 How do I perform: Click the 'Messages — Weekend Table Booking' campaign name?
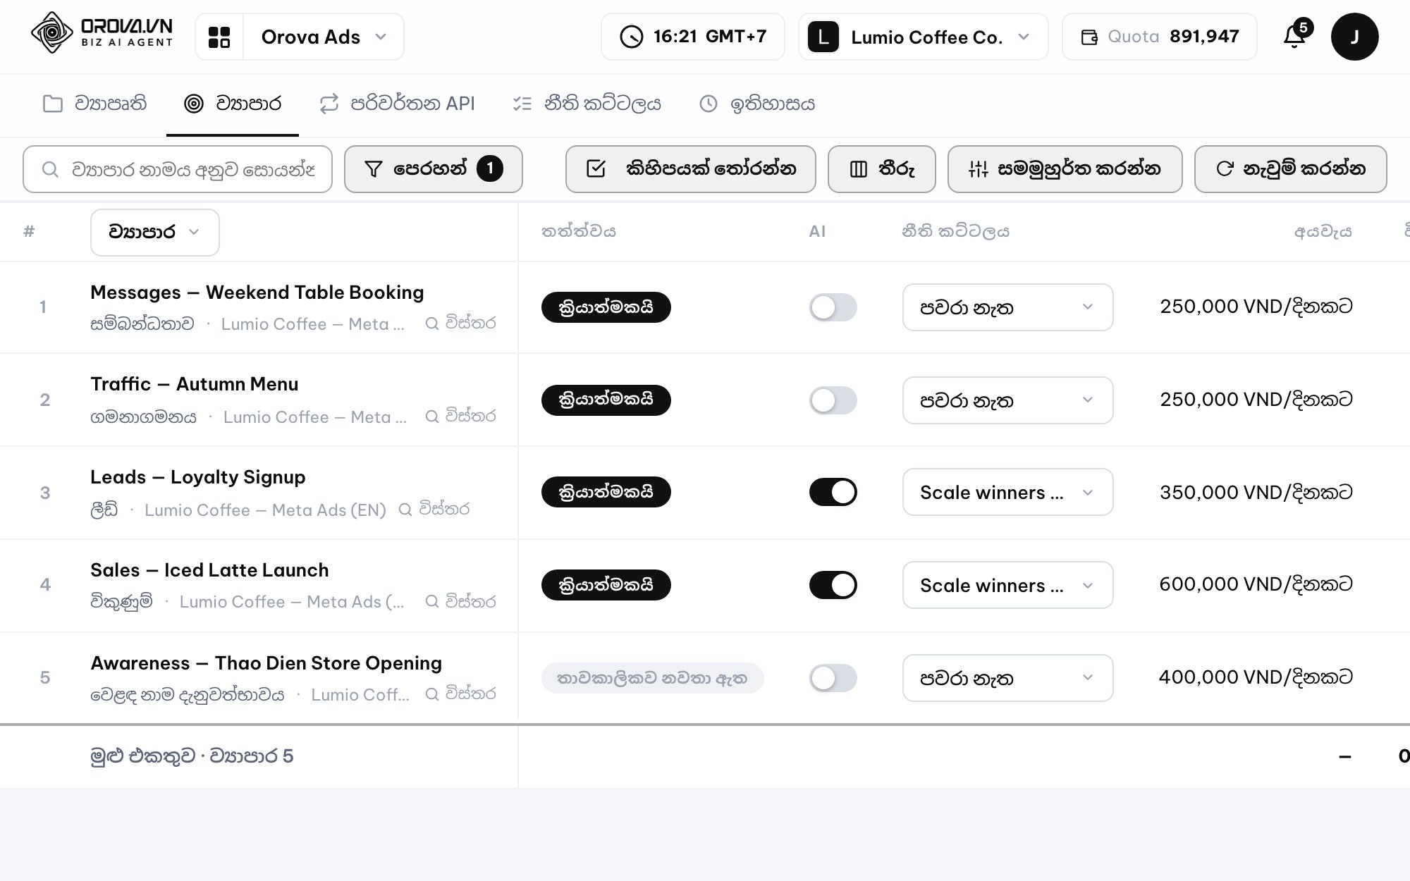pos(257,292)
